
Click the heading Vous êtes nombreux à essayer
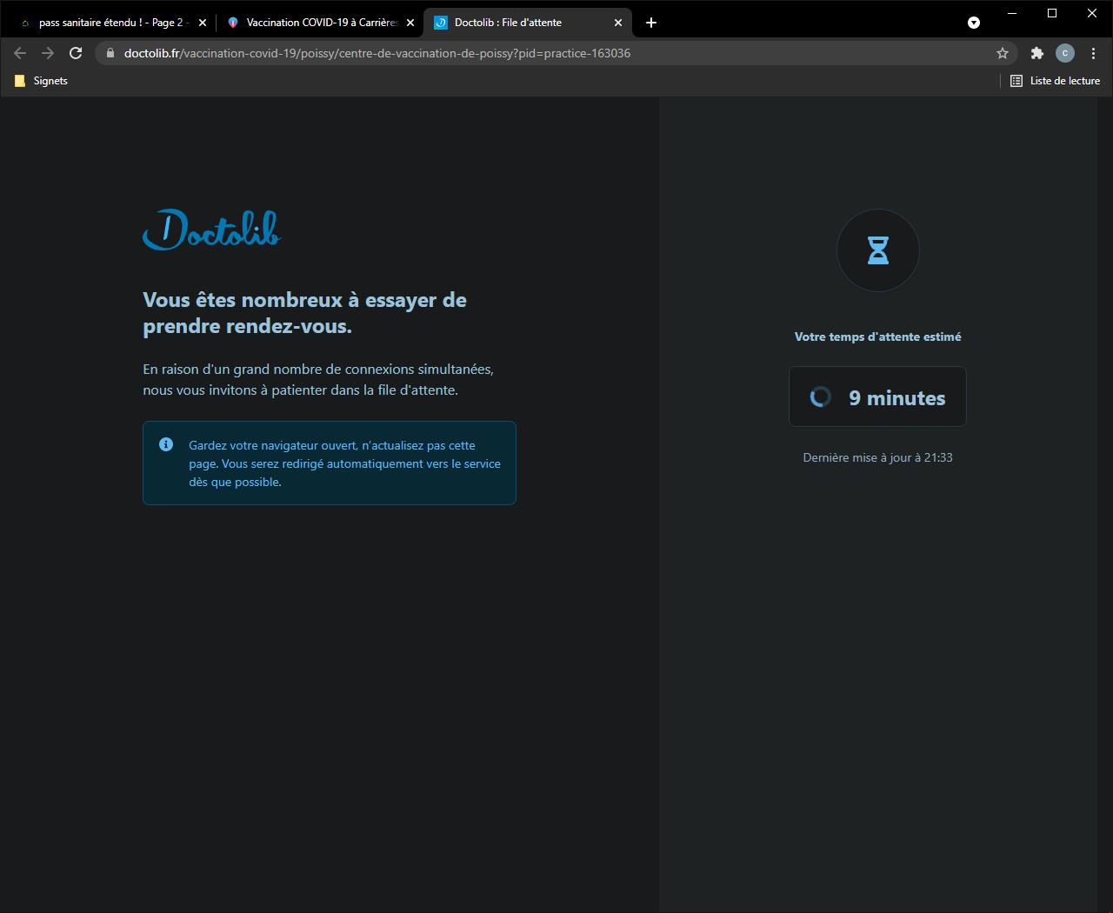click(x=304, y=313)
